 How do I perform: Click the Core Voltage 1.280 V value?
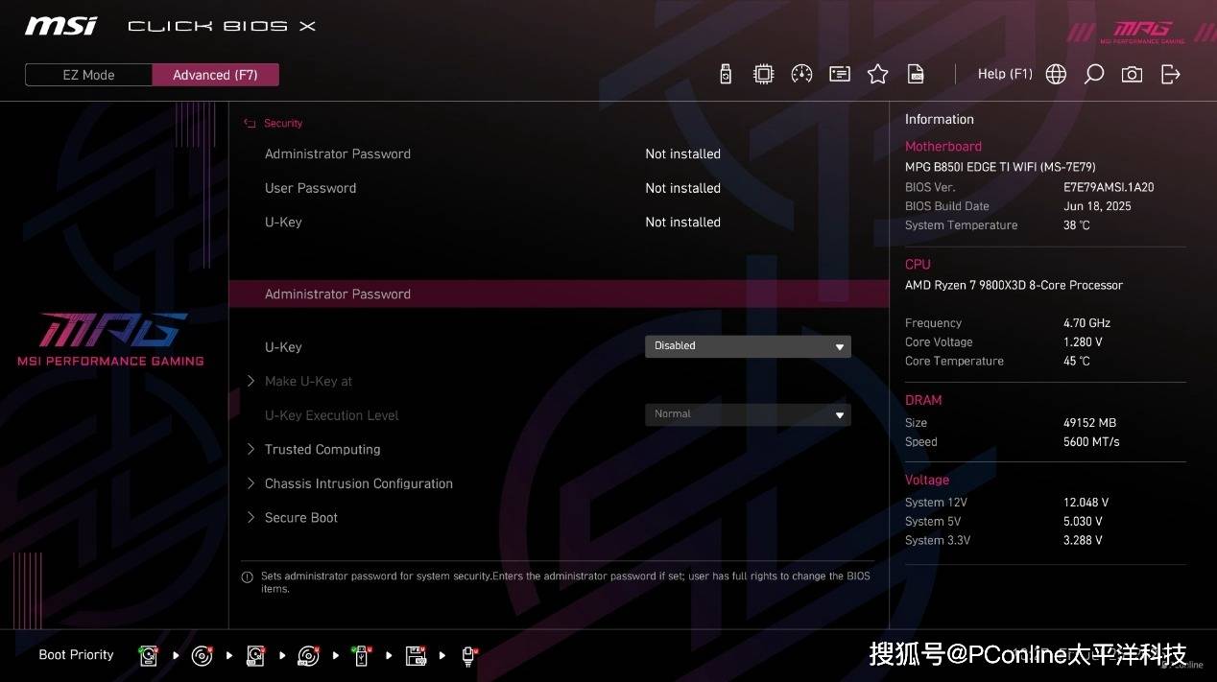1083,342
